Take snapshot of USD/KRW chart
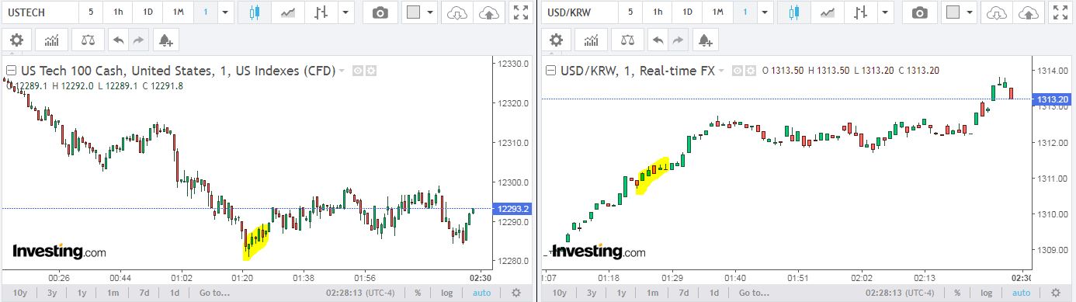Image resolution: width=1076 pixels, height=302 pixels. [x=919, y=12]
